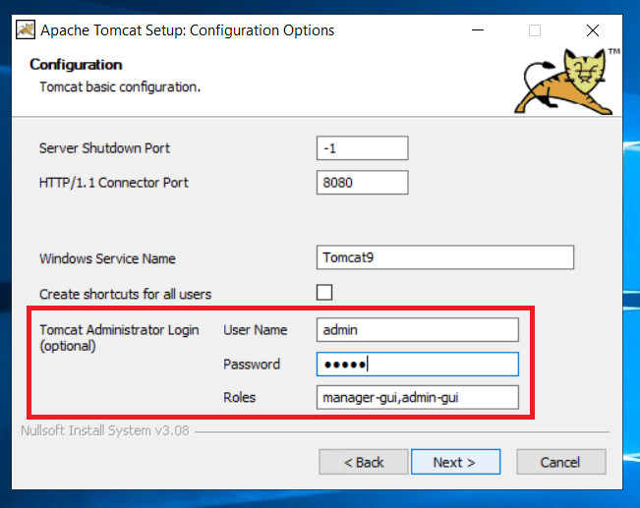
Task: Click the 'Tomcat Administrator Login (optional)' label
Action: pos(119,338)
